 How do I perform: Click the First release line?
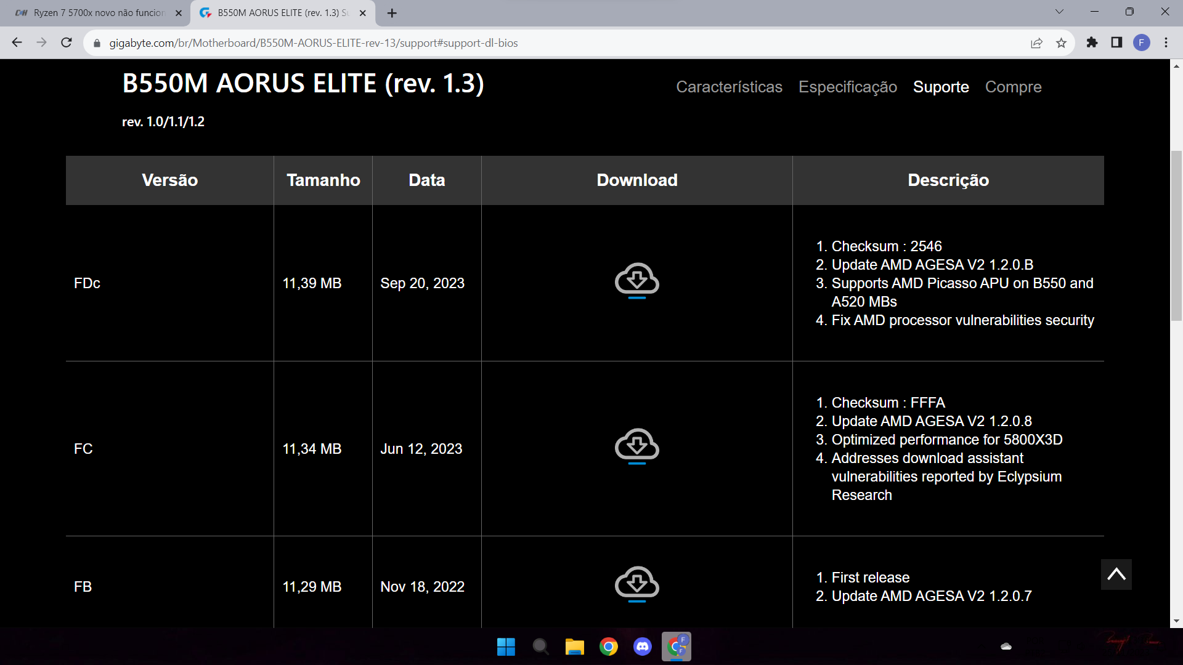870,578
